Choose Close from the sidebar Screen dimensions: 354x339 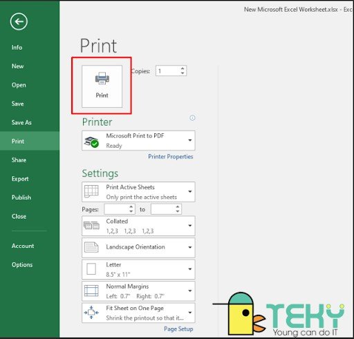tap(19, 216)
